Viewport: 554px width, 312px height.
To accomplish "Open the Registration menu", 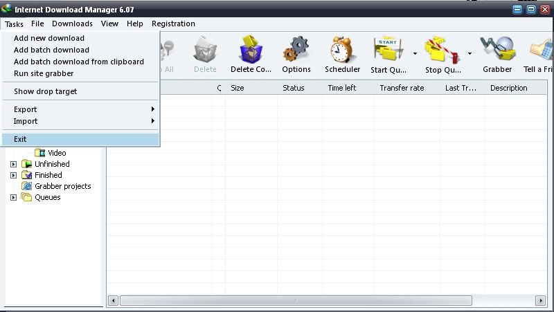I will point(173,24).
